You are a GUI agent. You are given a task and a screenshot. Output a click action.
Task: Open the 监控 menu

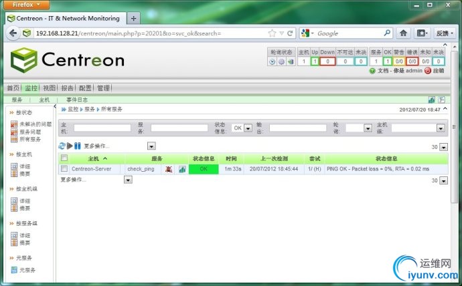(31, 88)
